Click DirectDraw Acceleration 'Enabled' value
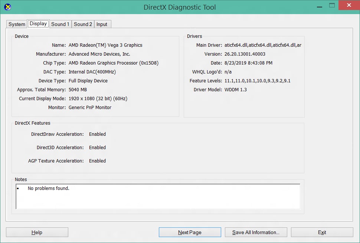360x243 pixels. click(x=97, y=134)
